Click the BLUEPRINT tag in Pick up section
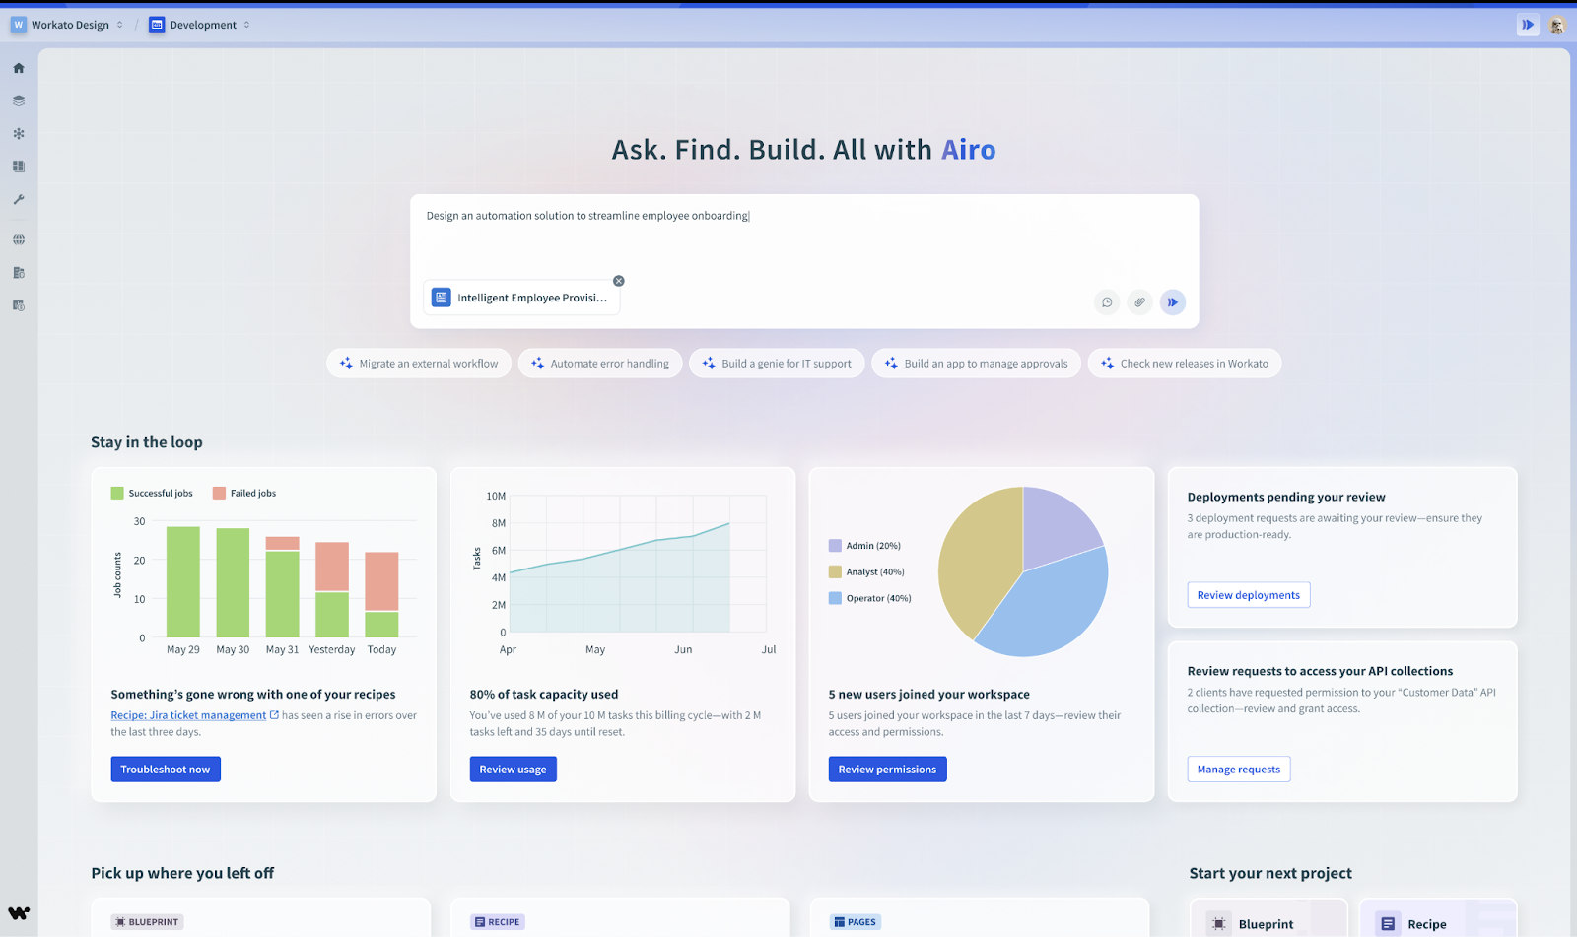 pos(147,922)
